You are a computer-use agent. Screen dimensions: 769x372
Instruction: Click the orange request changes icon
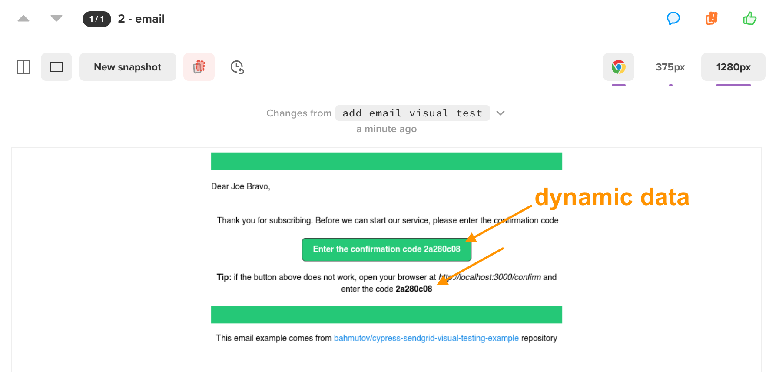pos(711,18)
